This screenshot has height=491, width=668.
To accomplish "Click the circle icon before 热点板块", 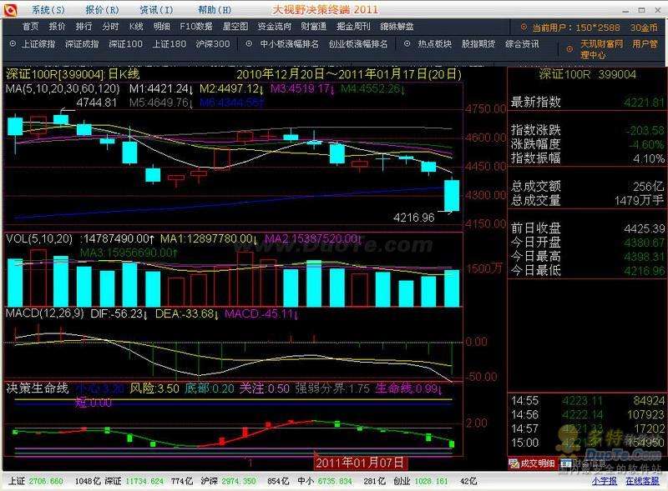I will (407, 43).
